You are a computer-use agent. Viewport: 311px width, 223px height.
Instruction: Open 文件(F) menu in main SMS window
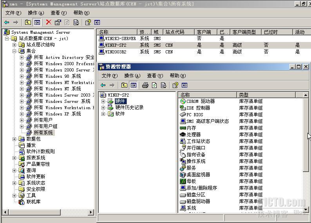[13, 13]
